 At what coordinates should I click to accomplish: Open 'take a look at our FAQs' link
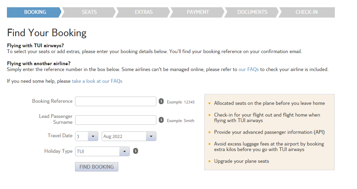pyautogui.click(x=97, y=81)
